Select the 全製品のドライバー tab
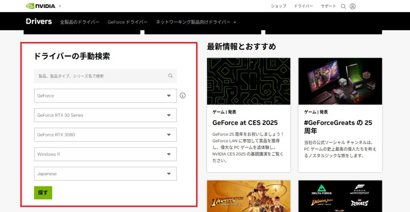The height and width of the screenshot is (212, 410). click(80, 22)
